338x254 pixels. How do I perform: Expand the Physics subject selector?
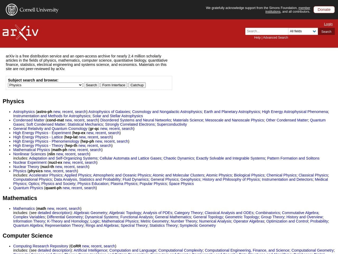tap(45, 85)
